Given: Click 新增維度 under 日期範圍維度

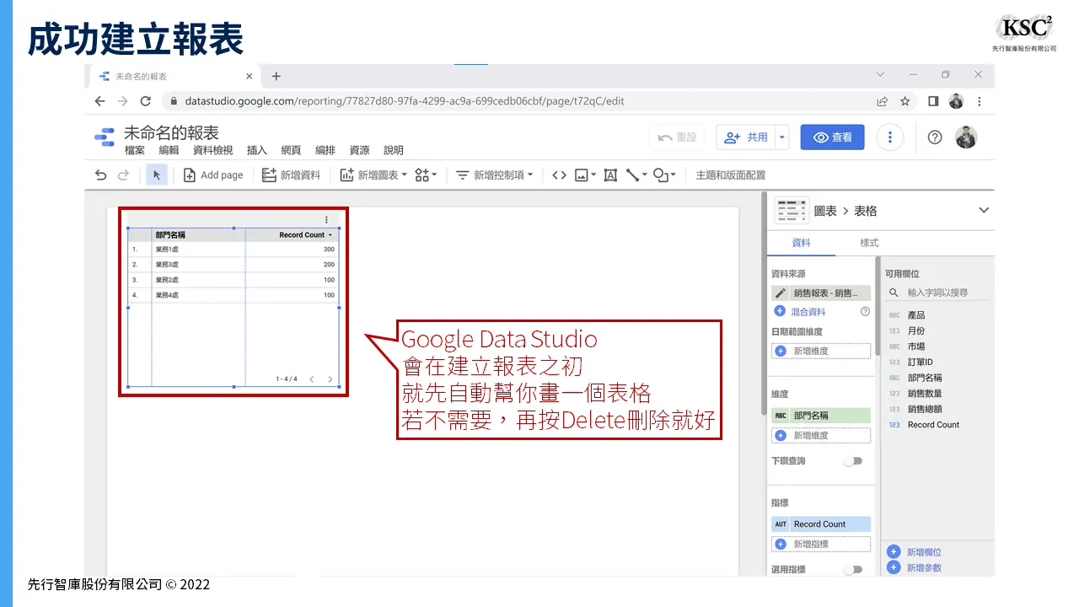Looking at the screenshot, I should pos(821,351).
